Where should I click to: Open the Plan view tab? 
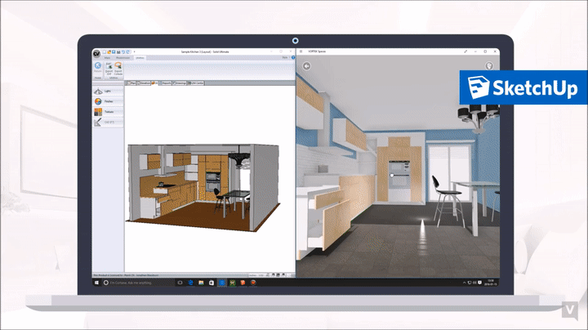(x=131, y=82)
